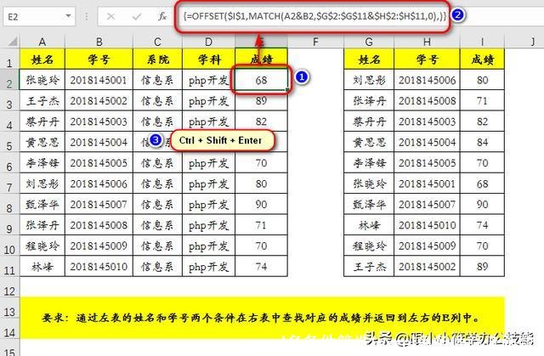Open the Insert Function fx dialog
This screenshot has width=544, height=356.
pyautogui.click(x=162, y=16)
